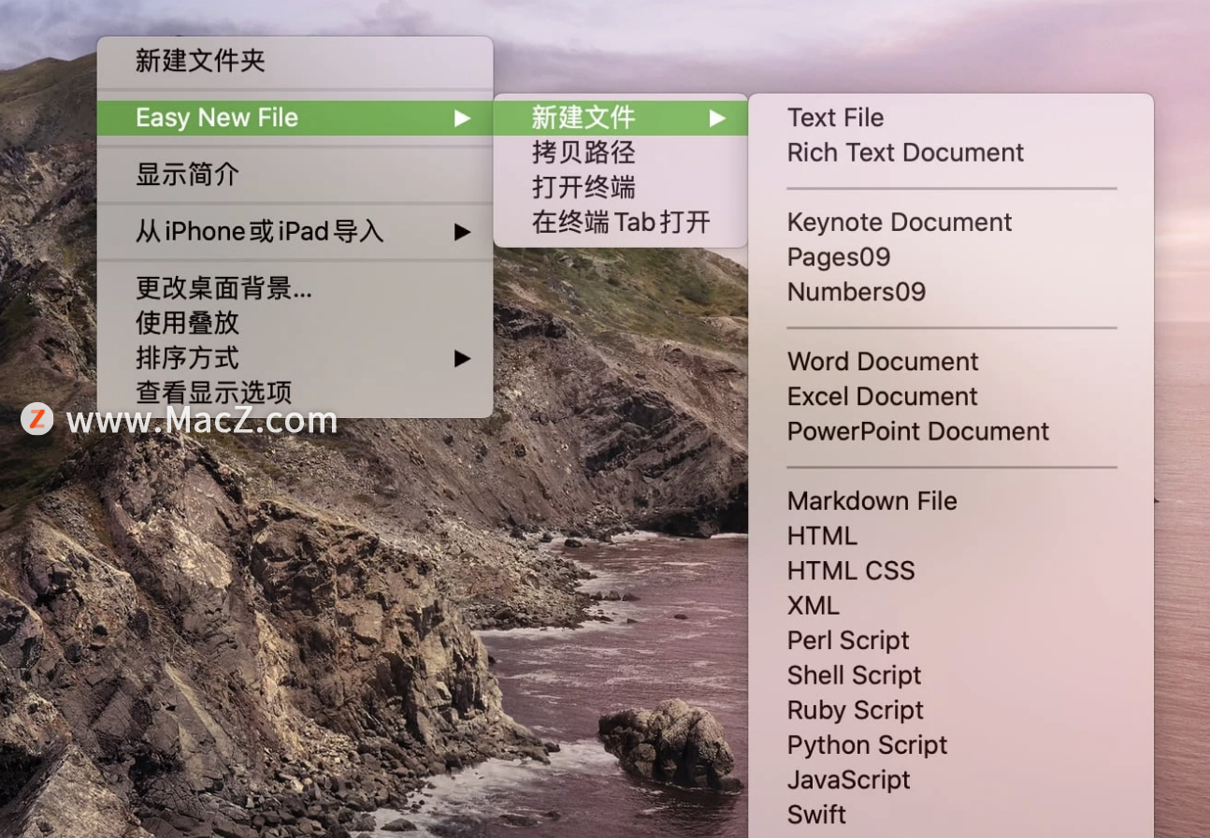Create a new Text File
This screenshot has width=1210, height=838.
(951, 118)
